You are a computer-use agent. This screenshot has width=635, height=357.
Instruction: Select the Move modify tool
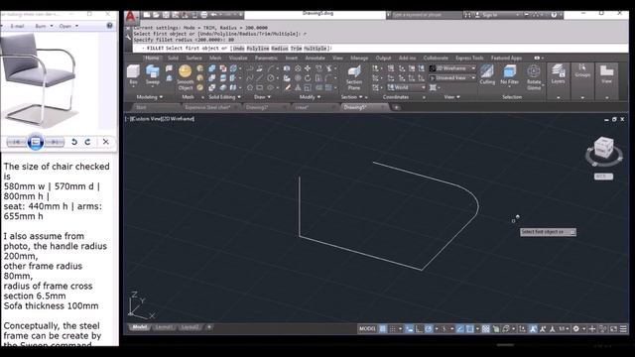coord(308,68)
